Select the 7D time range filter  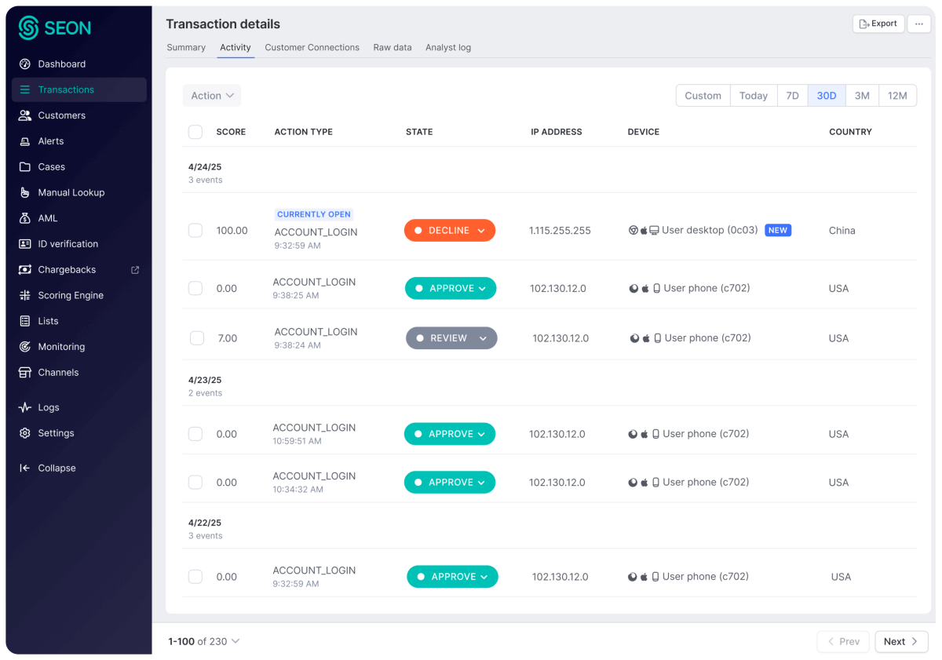pyautogui.click(x=792, y=96)
